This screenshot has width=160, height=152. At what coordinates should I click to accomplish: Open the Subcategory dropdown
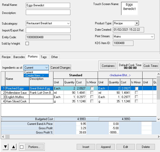tap(68, 23)
